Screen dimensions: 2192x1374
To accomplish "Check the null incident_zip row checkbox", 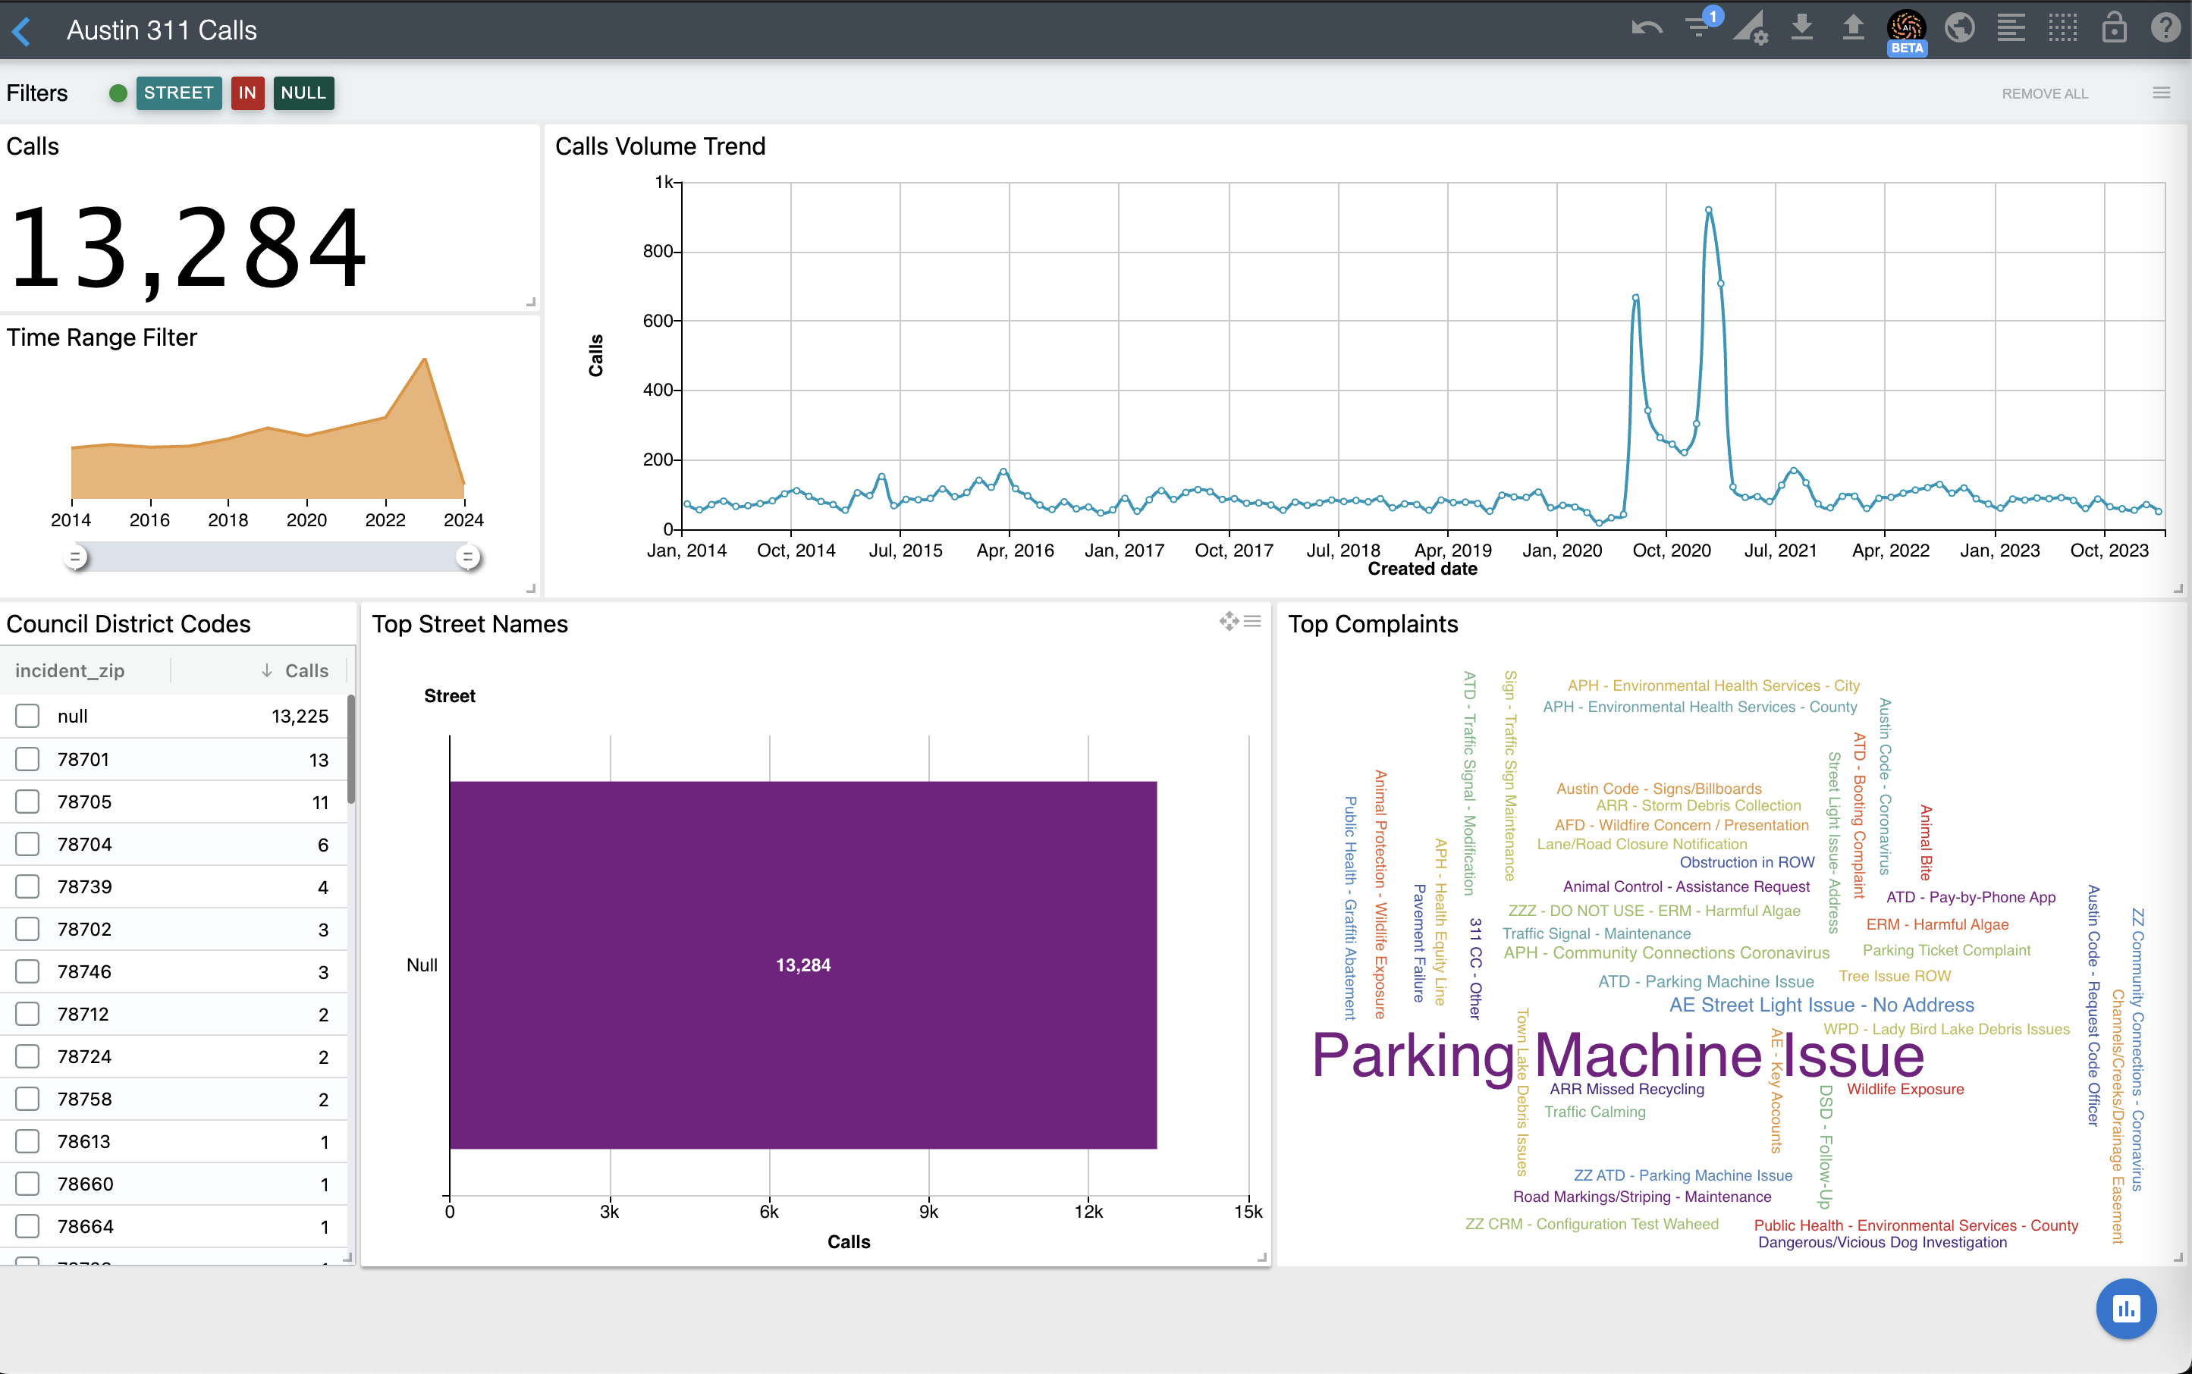I will (27, 716).
